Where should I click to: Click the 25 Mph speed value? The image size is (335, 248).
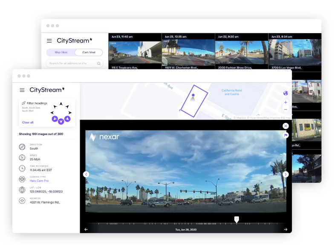pyautogui.click(x=35, y=159)
